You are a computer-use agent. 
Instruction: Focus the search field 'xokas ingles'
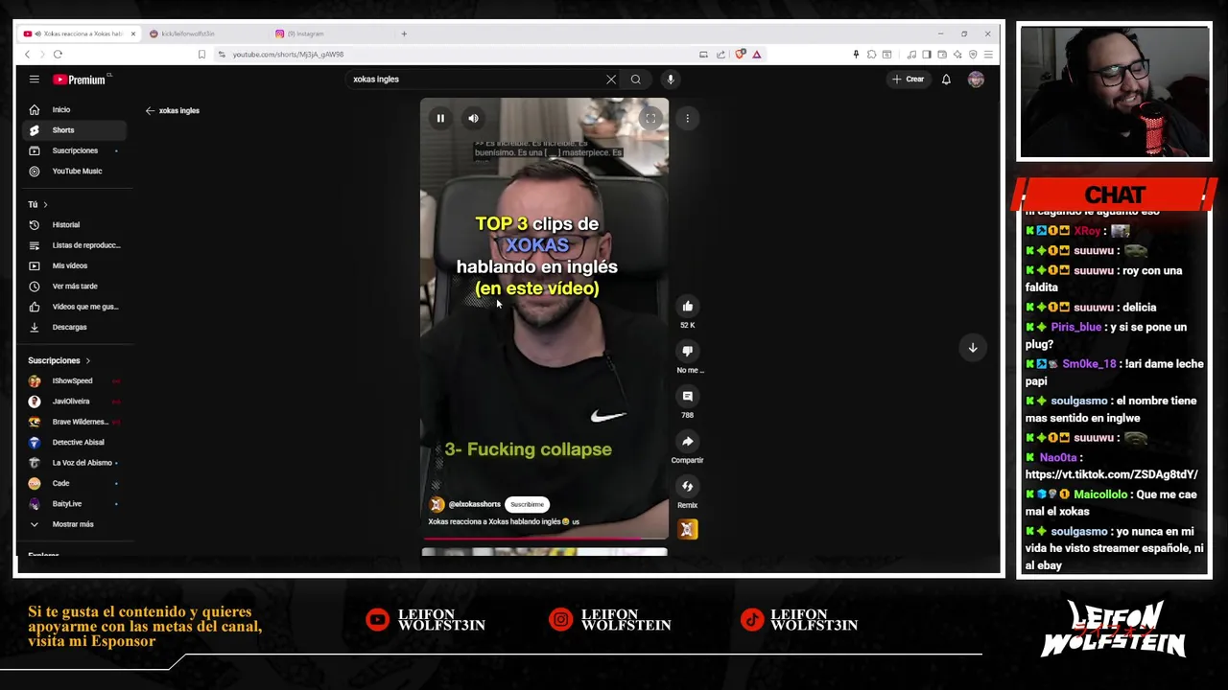[x=475, y=80]
